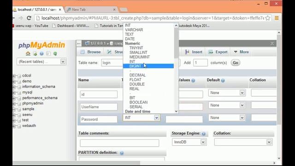Image resolution: width=295 pixels, height=166 pixels.
Task: Click Length/Values field for Password row
Action: click(x=184, y=119)
